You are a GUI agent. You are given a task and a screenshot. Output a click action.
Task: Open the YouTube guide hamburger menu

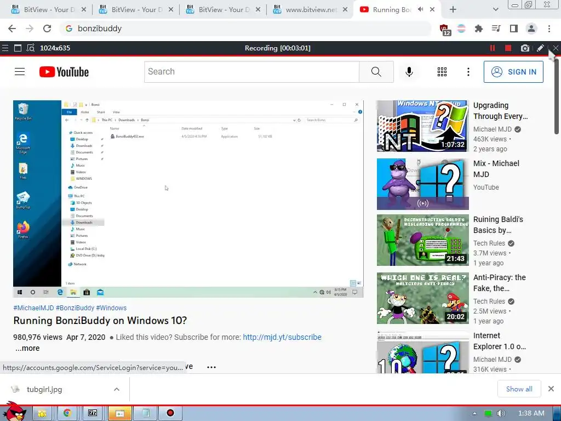(x=20, y=72)
